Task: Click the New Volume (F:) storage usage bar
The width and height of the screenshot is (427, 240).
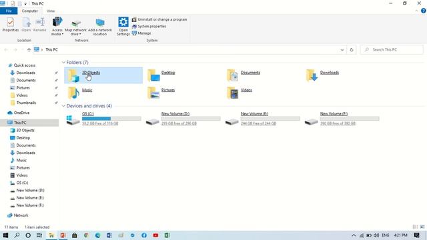Action: coord(350,119)
